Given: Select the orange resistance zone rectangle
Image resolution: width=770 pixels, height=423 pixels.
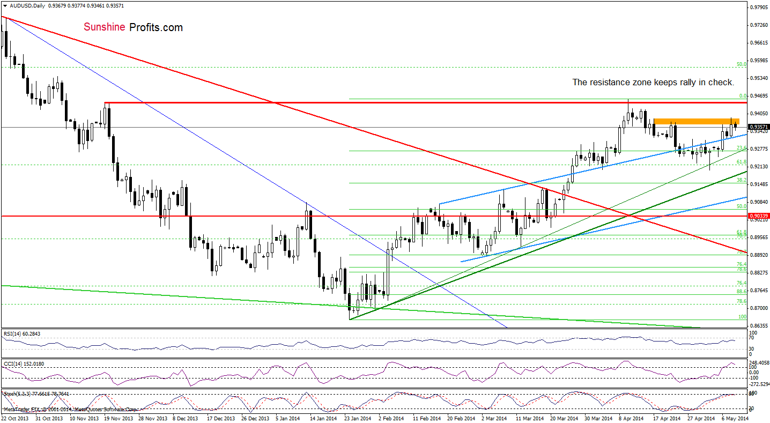Looking at the screenshot, I should 697,122.
